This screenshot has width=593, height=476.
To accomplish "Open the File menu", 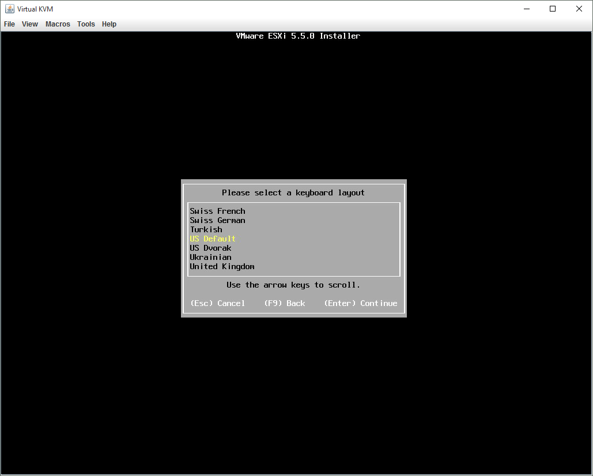I will 9,24.
